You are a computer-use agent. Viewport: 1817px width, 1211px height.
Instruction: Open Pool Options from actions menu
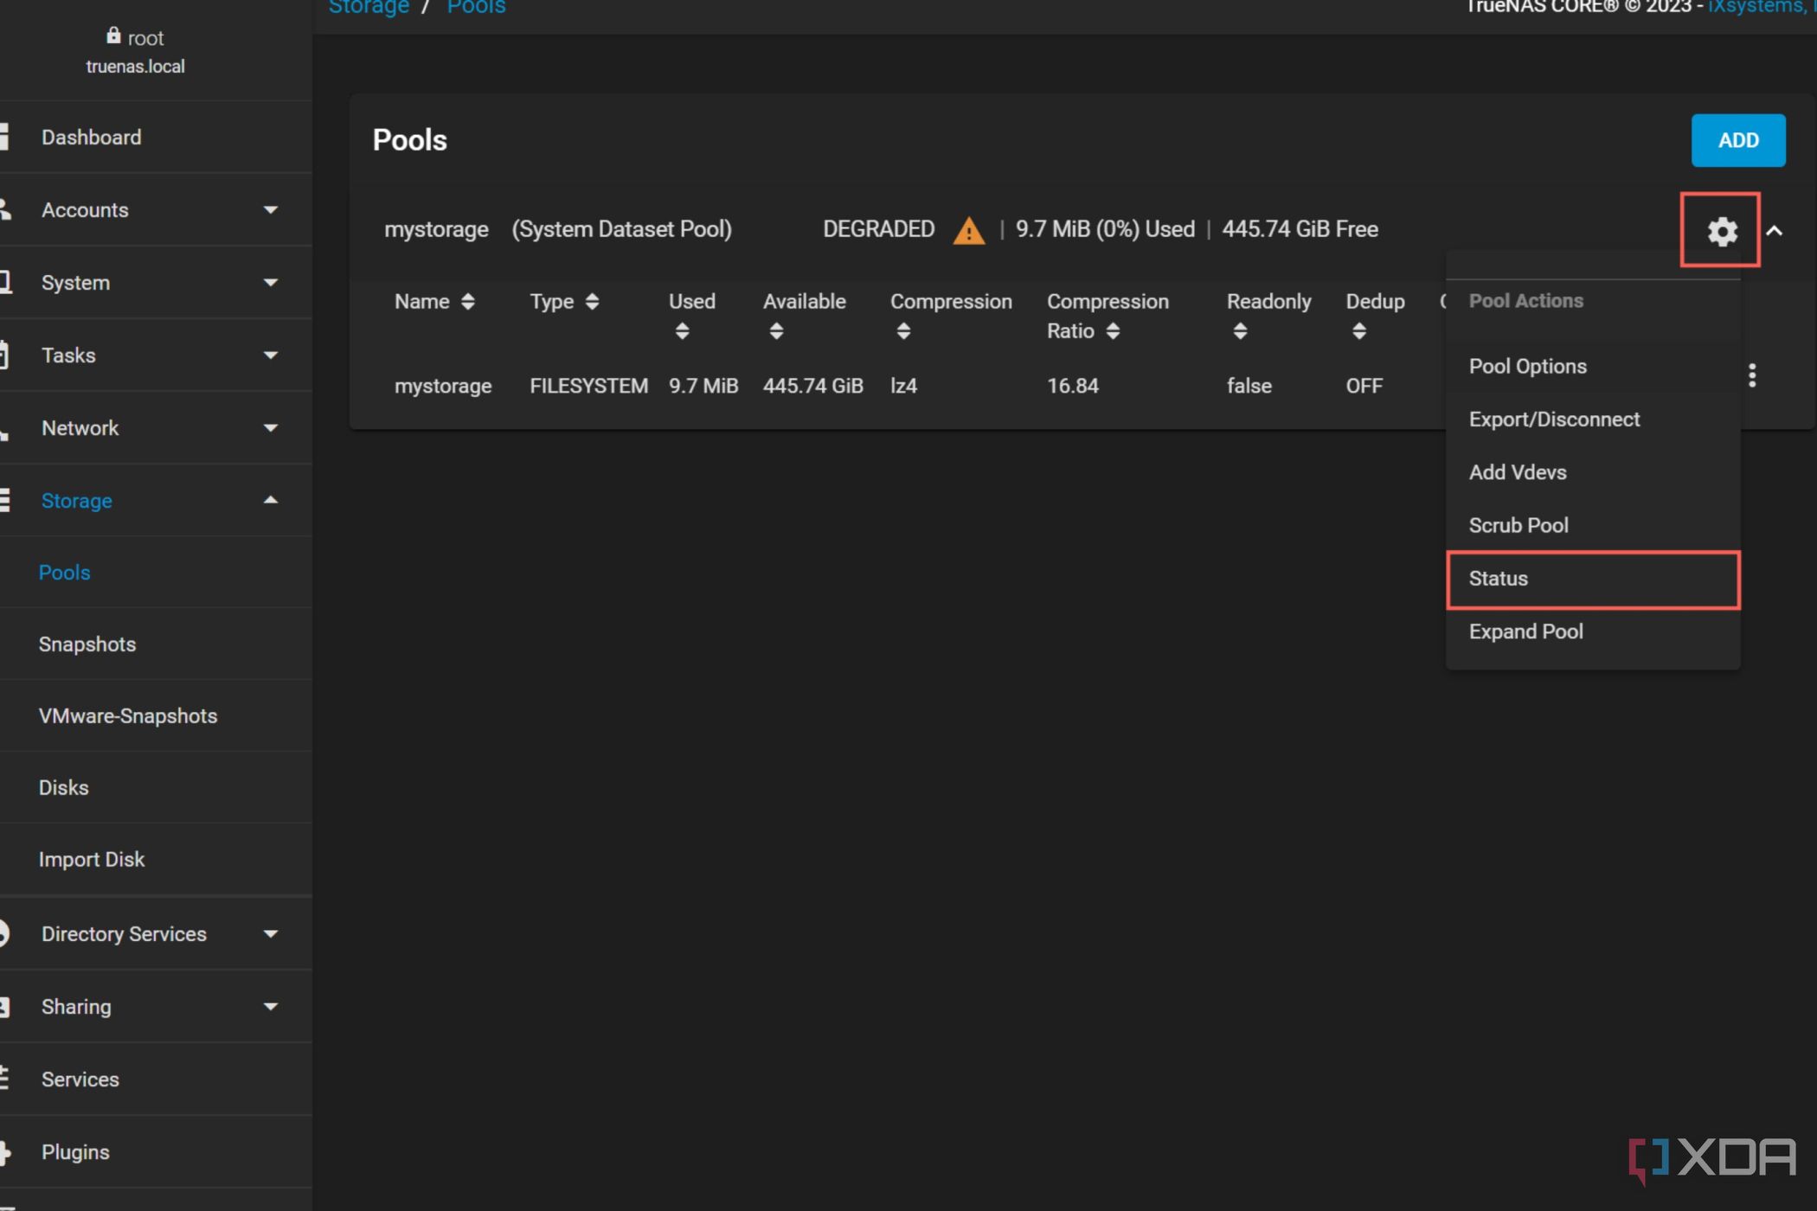tap(1528, 366)
